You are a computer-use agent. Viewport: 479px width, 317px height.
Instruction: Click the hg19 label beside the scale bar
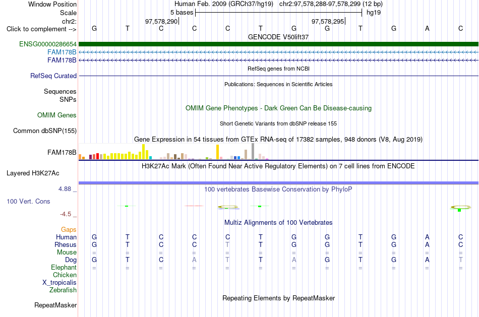[x=374, y=13]
